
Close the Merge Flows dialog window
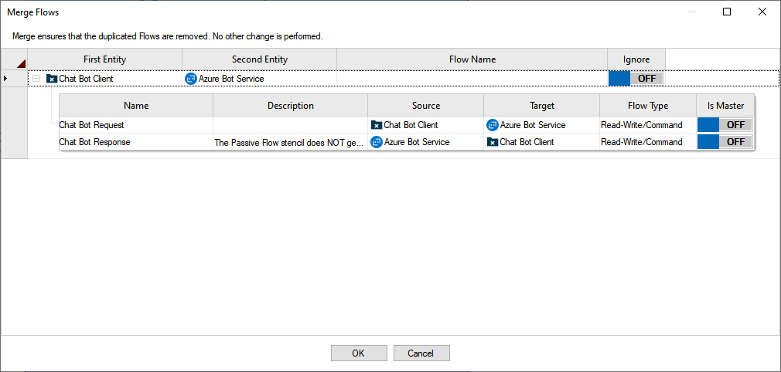coord(762,12)
